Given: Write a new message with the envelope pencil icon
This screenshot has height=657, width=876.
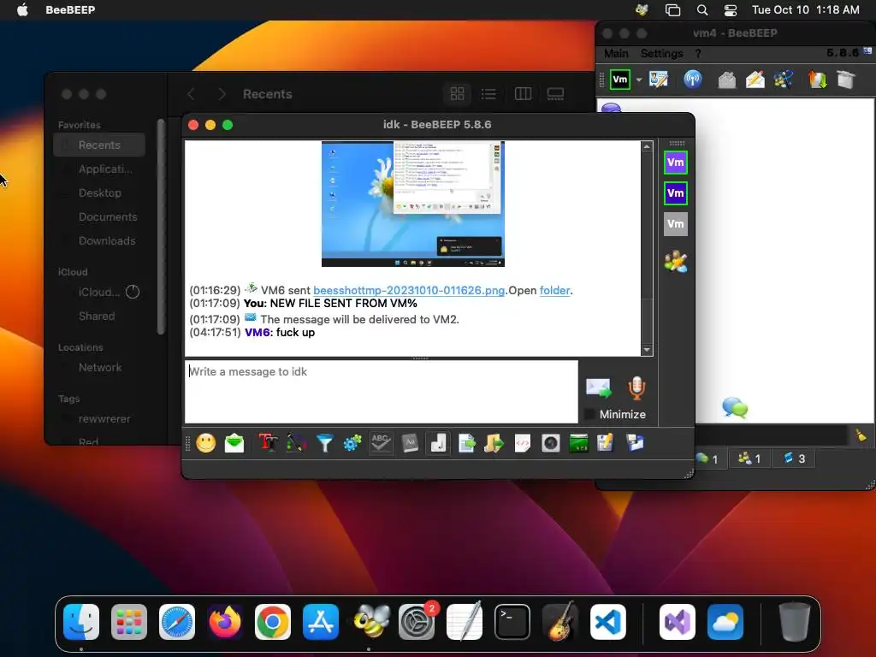Looking at the screenshot, I should pyautogui.click(x=755, y=80).
